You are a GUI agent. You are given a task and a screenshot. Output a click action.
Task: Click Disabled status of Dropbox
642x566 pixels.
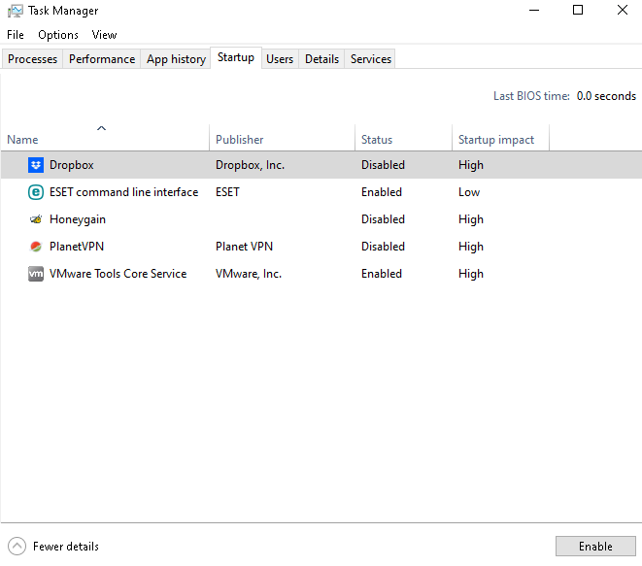[x=383, y=165]
